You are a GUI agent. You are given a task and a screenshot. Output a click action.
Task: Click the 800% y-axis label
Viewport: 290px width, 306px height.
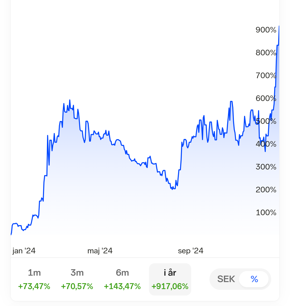[266, 53]
